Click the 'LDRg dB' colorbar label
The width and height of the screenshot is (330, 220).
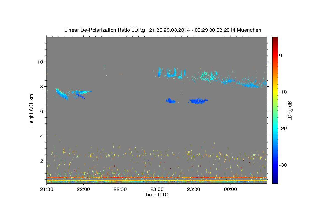(x=290, y=111)
